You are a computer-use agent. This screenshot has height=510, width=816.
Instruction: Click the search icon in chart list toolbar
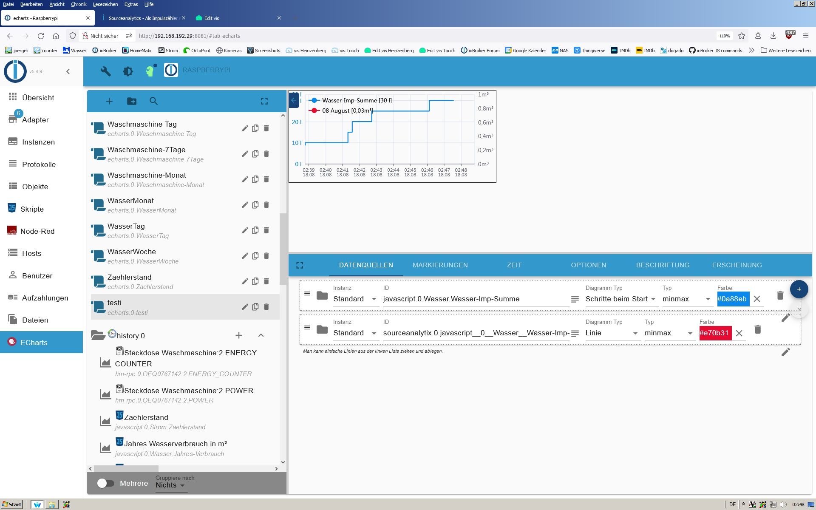coord(154,101)
